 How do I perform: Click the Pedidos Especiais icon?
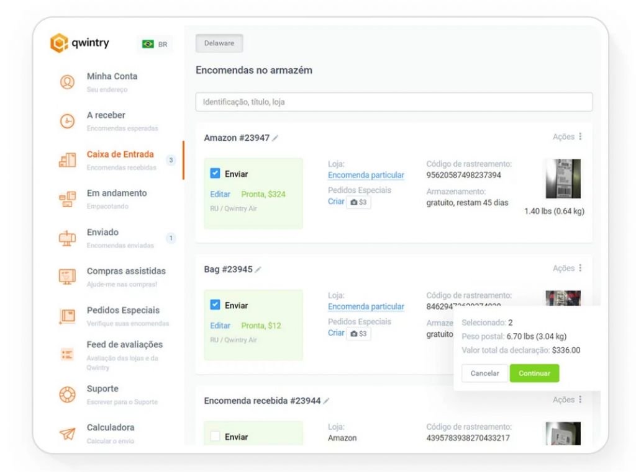67,316
